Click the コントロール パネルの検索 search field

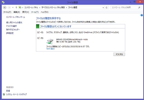(x=124, y=8)
